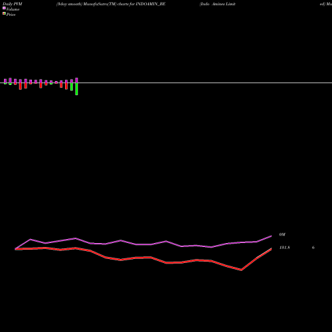
Task: Click the Price legend color swatch
Action: coord(4,13)
